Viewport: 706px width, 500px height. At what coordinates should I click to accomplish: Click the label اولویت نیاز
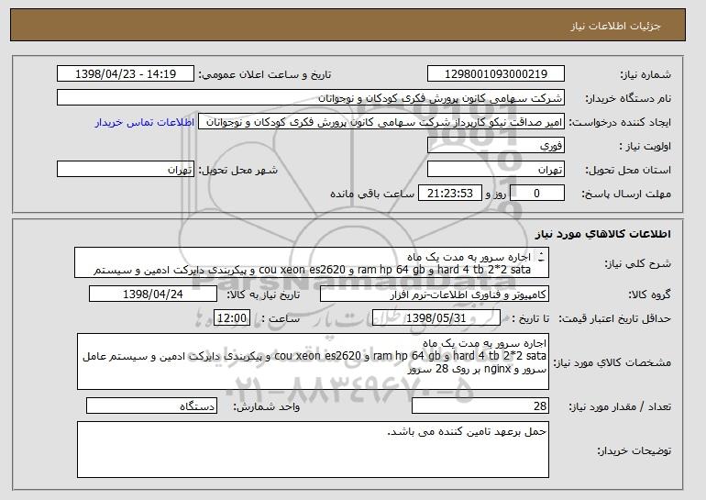[645, 147]
